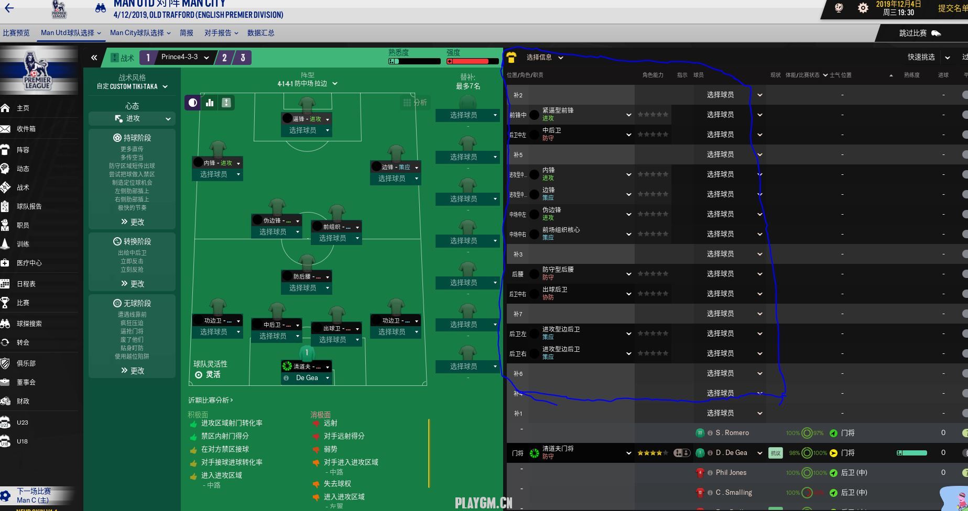Click info icon next to S. Romero
Screen dimensions: 968x511
pyautogui.click(x=710, y=433)
